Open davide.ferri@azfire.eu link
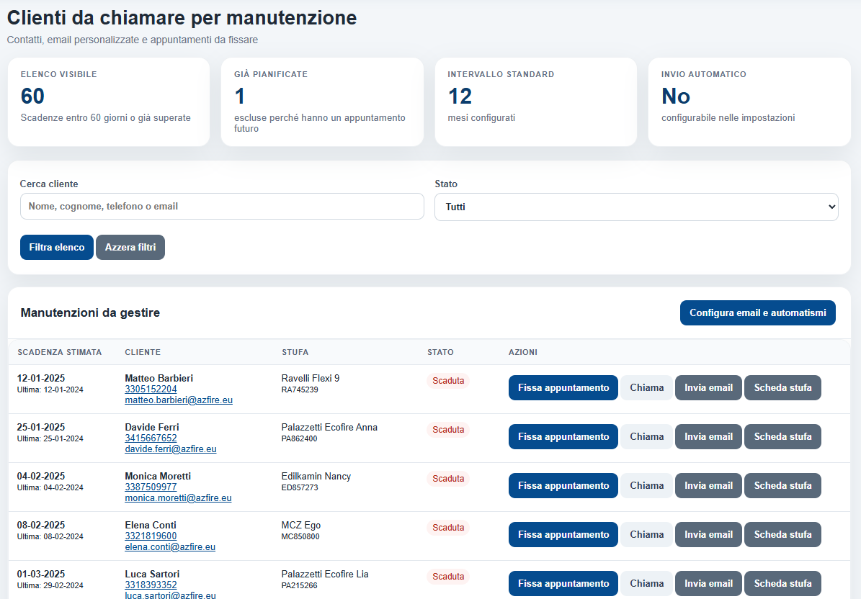Screen dimensions: 861x599 pyautogui.click(x=171, y=449)
